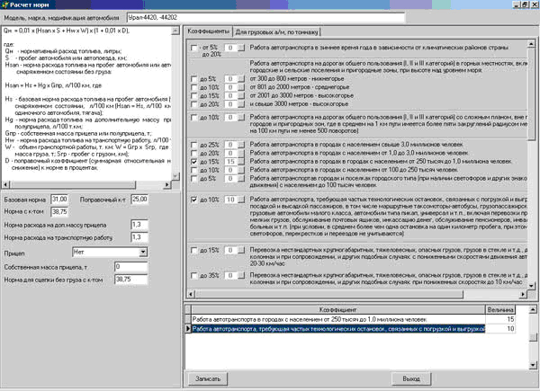Uncheck 'до 10%' frequent technological stops checkbox
This screenshot has width=540, height=391.
pyautogui.click(x=194, y=200)
